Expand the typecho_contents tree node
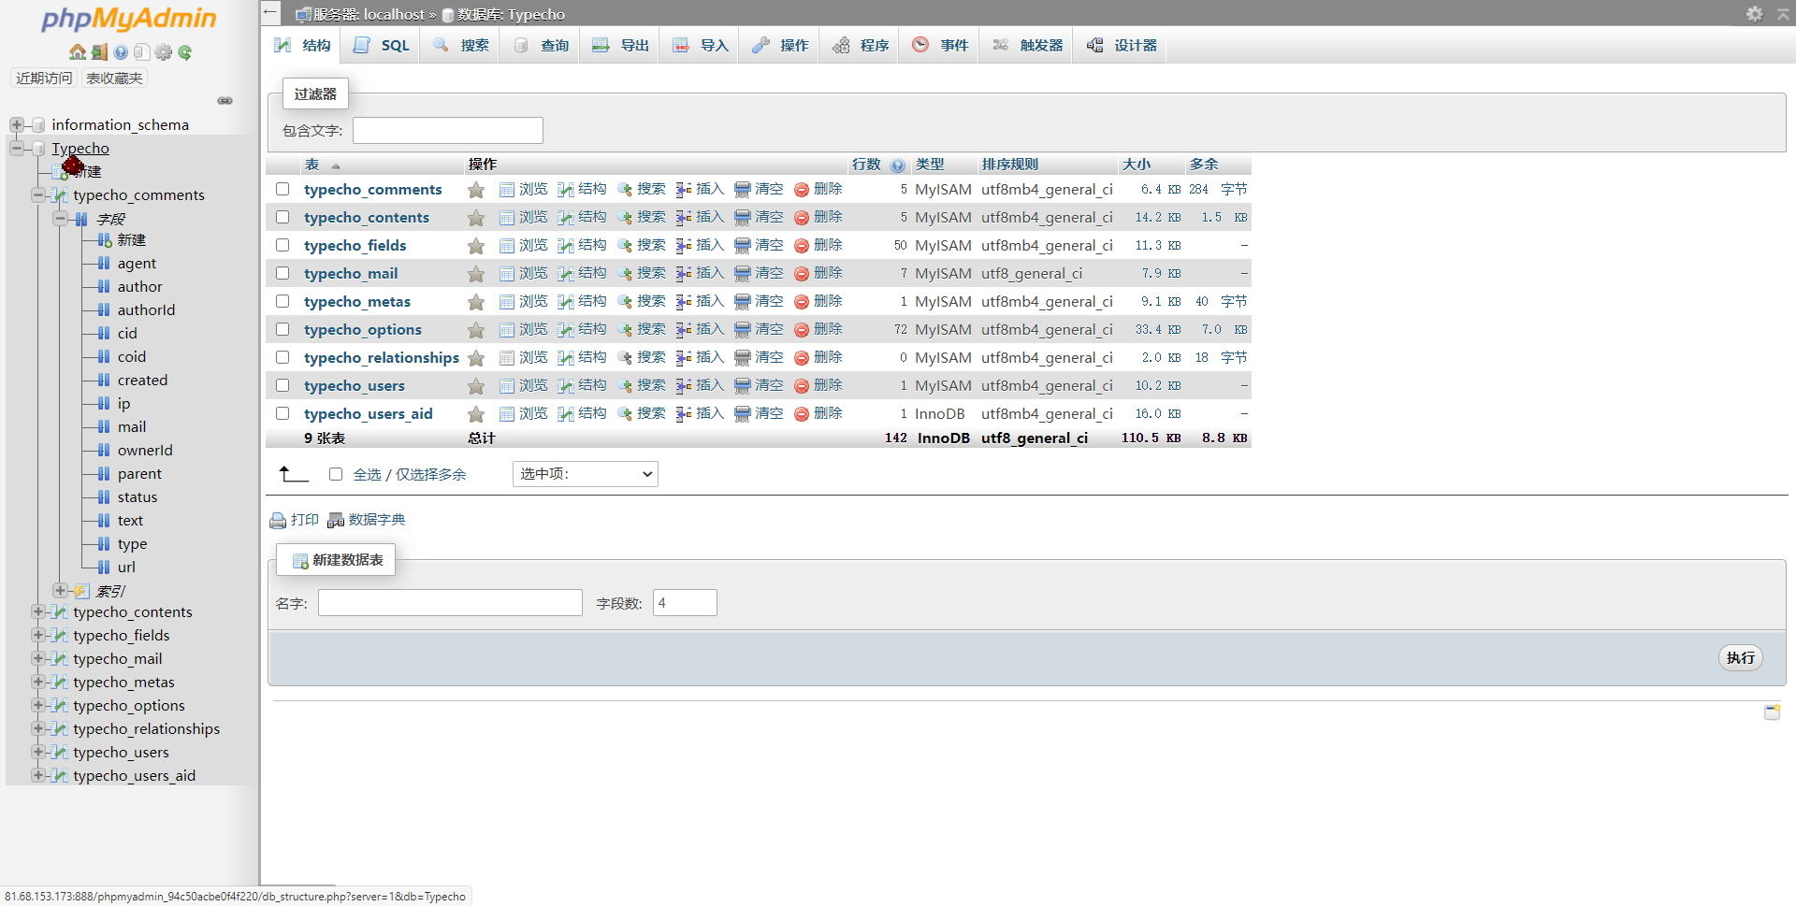The height and width of the screenshot is (906, 1796). pos(38,611)
